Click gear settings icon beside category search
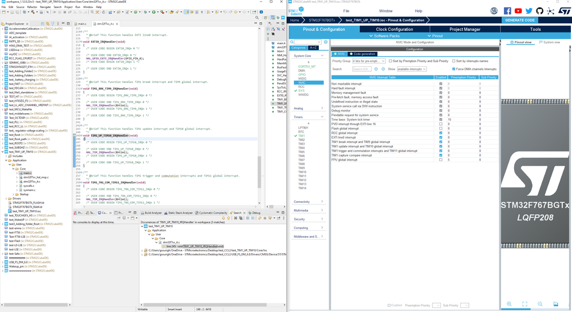This screenshot has height=312, width=572. 326,42
